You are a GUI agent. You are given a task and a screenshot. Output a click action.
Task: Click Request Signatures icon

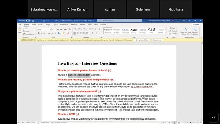195,31
